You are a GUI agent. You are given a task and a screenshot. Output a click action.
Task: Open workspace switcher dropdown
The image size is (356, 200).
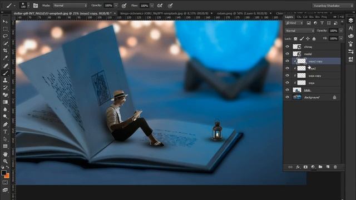click(333, 6)
